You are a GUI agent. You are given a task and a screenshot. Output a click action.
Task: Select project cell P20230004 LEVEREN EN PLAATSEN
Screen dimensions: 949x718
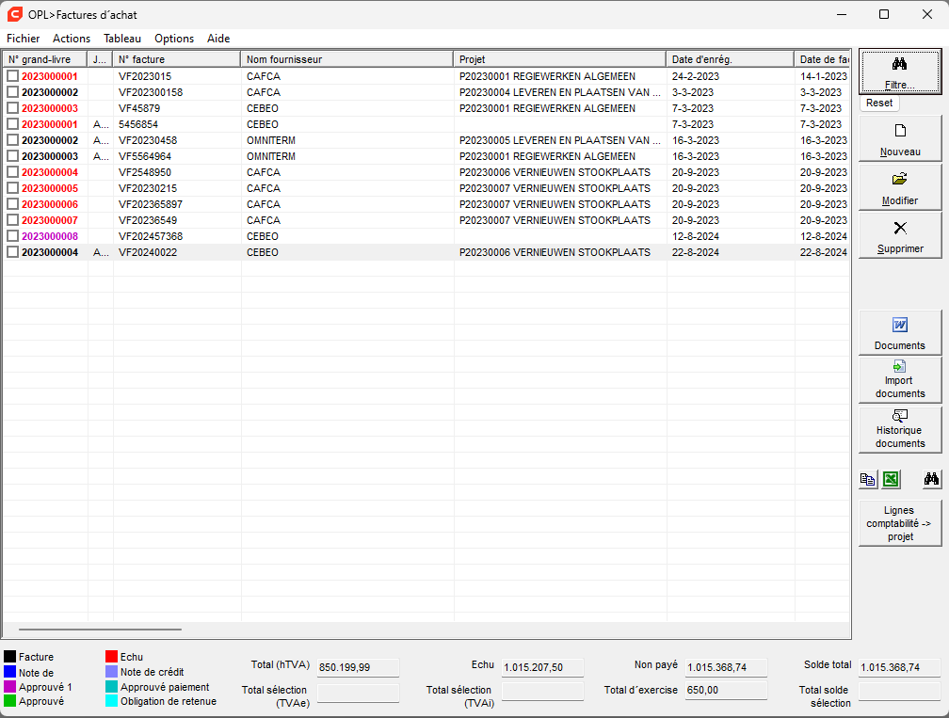point(560,92)
